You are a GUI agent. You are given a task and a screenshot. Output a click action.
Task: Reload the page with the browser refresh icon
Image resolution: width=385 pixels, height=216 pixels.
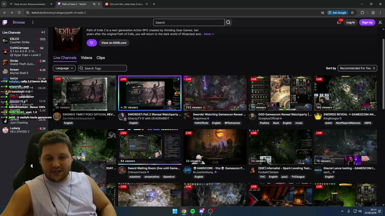(19, 13)
